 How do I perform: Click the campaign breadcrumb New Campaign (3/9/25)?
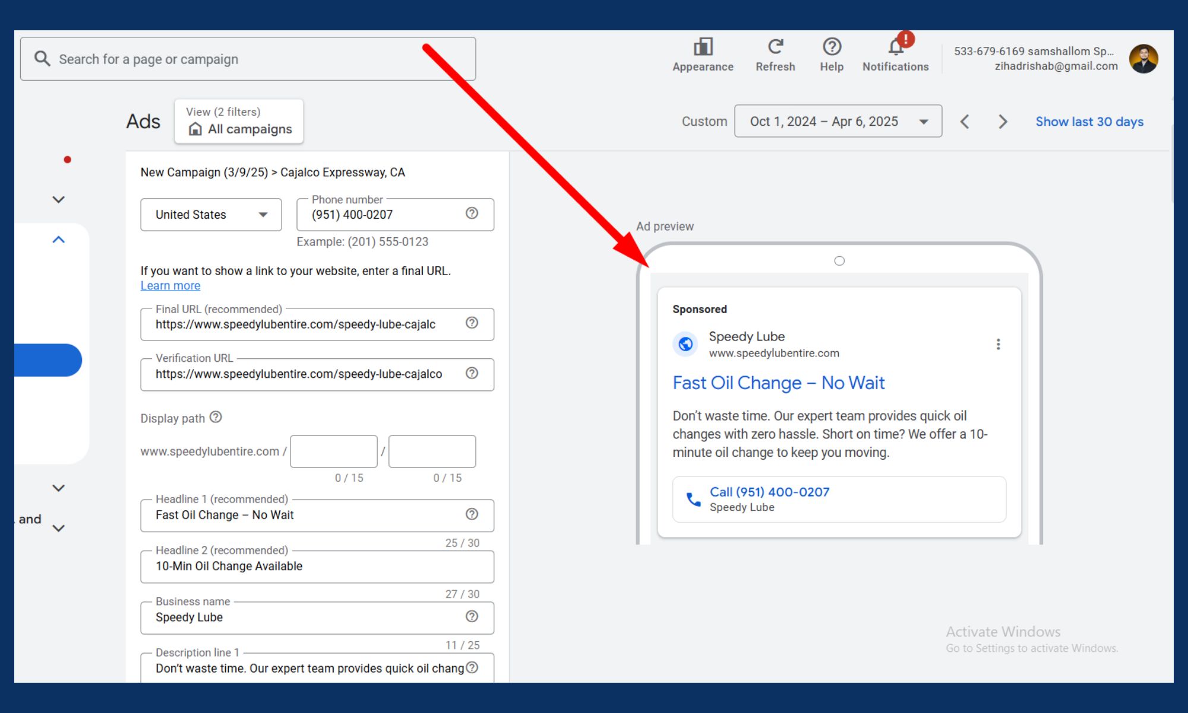click(204, 172)
